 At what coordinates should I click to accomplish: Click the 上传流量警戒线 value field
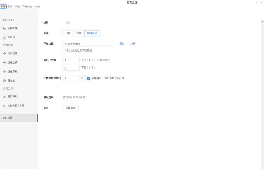[x=71, y=78]
